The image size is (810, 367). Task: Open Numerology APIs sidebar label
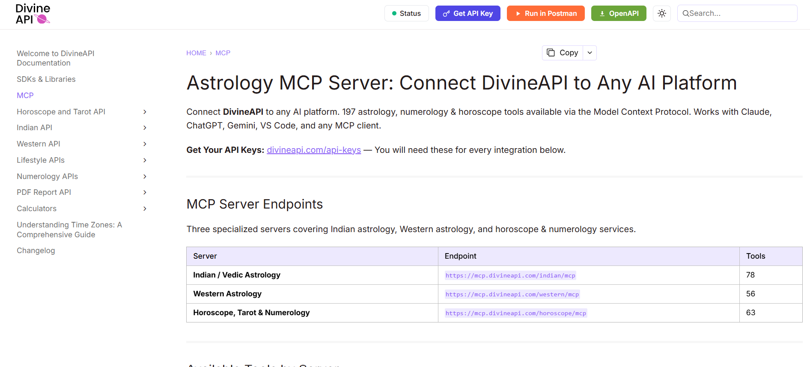click(47, 176)
